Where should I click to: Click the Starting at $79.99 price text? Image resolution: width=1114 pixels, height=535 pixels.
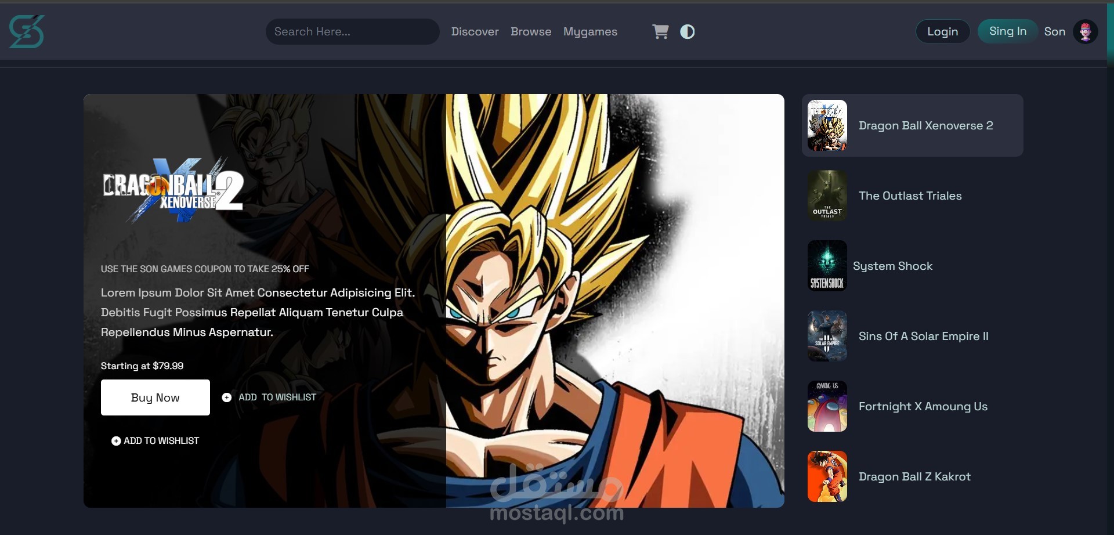click(142, 366)
